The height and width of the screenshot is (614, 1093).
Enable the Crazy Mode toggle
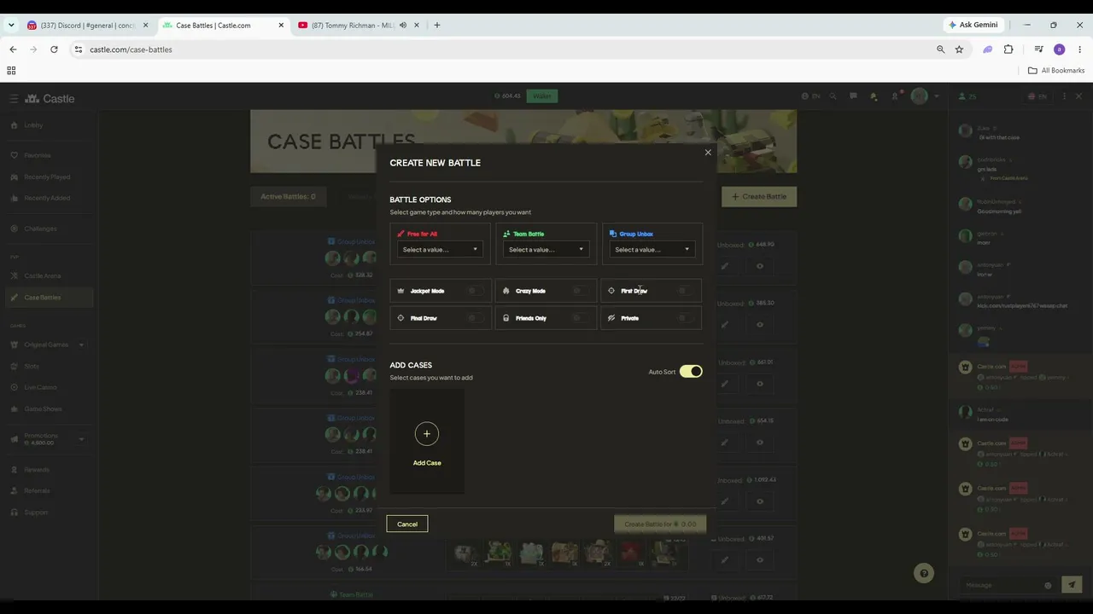(581, 291)
